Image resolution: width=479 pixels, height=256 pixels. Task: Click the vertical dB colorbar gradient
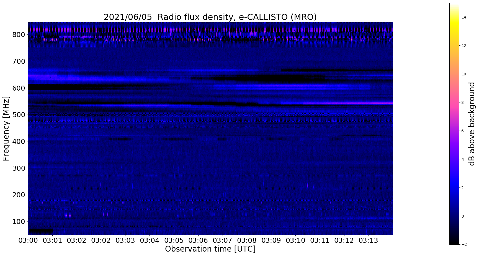point(454,124)
